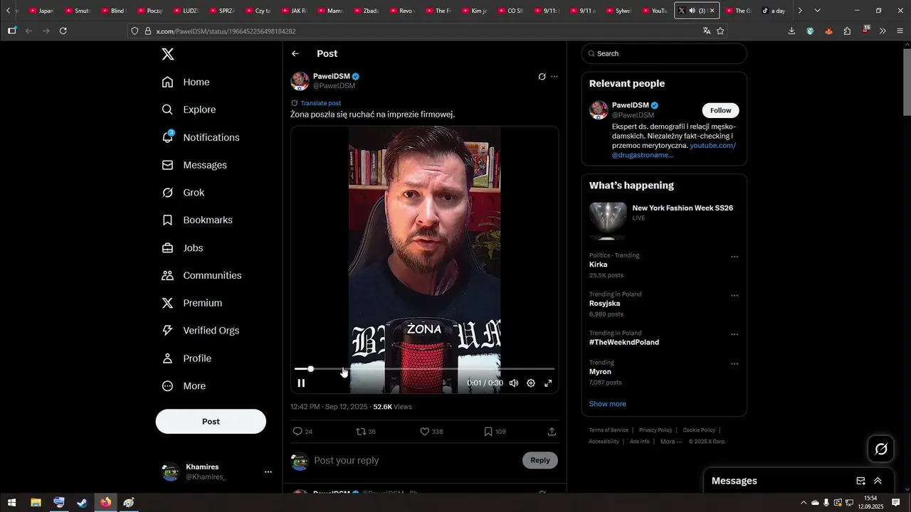Expand the More sidebar menu
Viewport: 911px width, 512px height.
184,386
